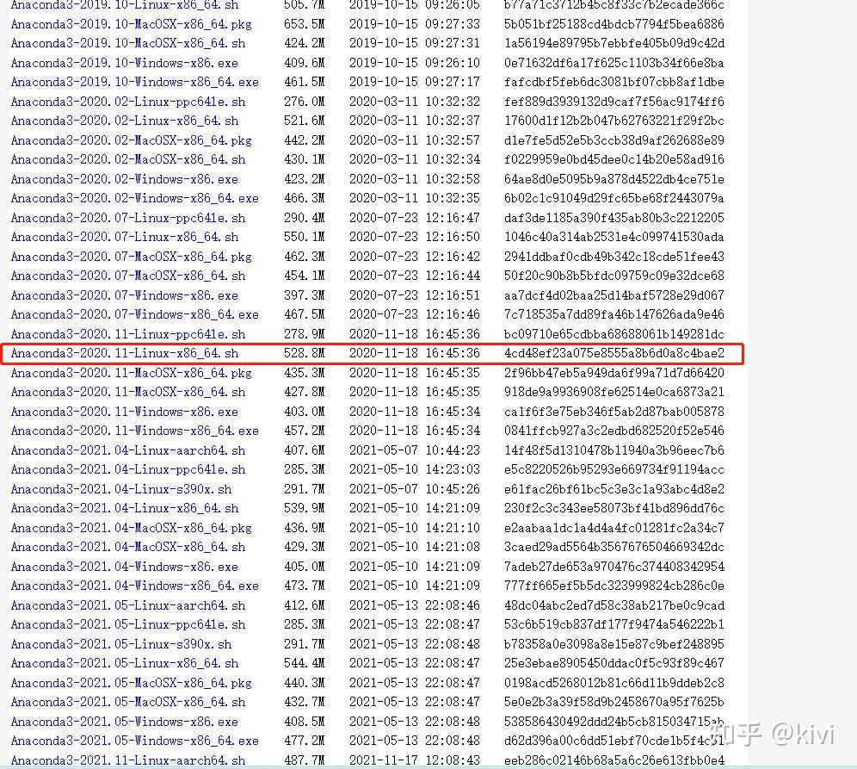Click Anaconda3-2020.02-Linux-x86_64.sh link

pyautogui.click(x=125, y=121)
